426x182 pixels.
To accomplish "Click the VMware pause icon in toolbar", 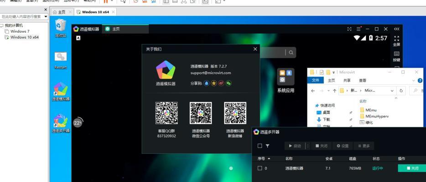I will pyautogui.click(x=106, y=1).
